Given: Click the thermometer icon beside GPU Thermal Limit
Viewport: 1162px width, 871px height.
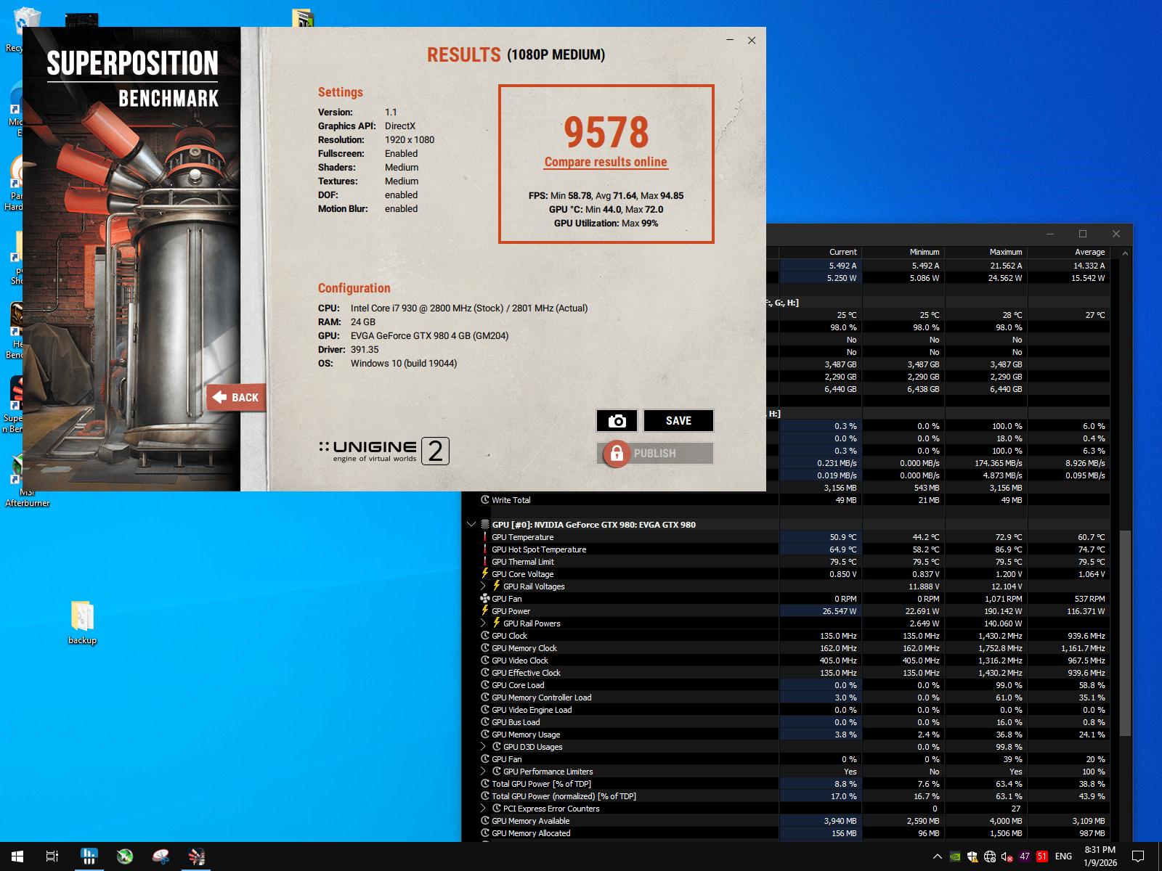Looking at the screenshot, I should pos(485,562).
